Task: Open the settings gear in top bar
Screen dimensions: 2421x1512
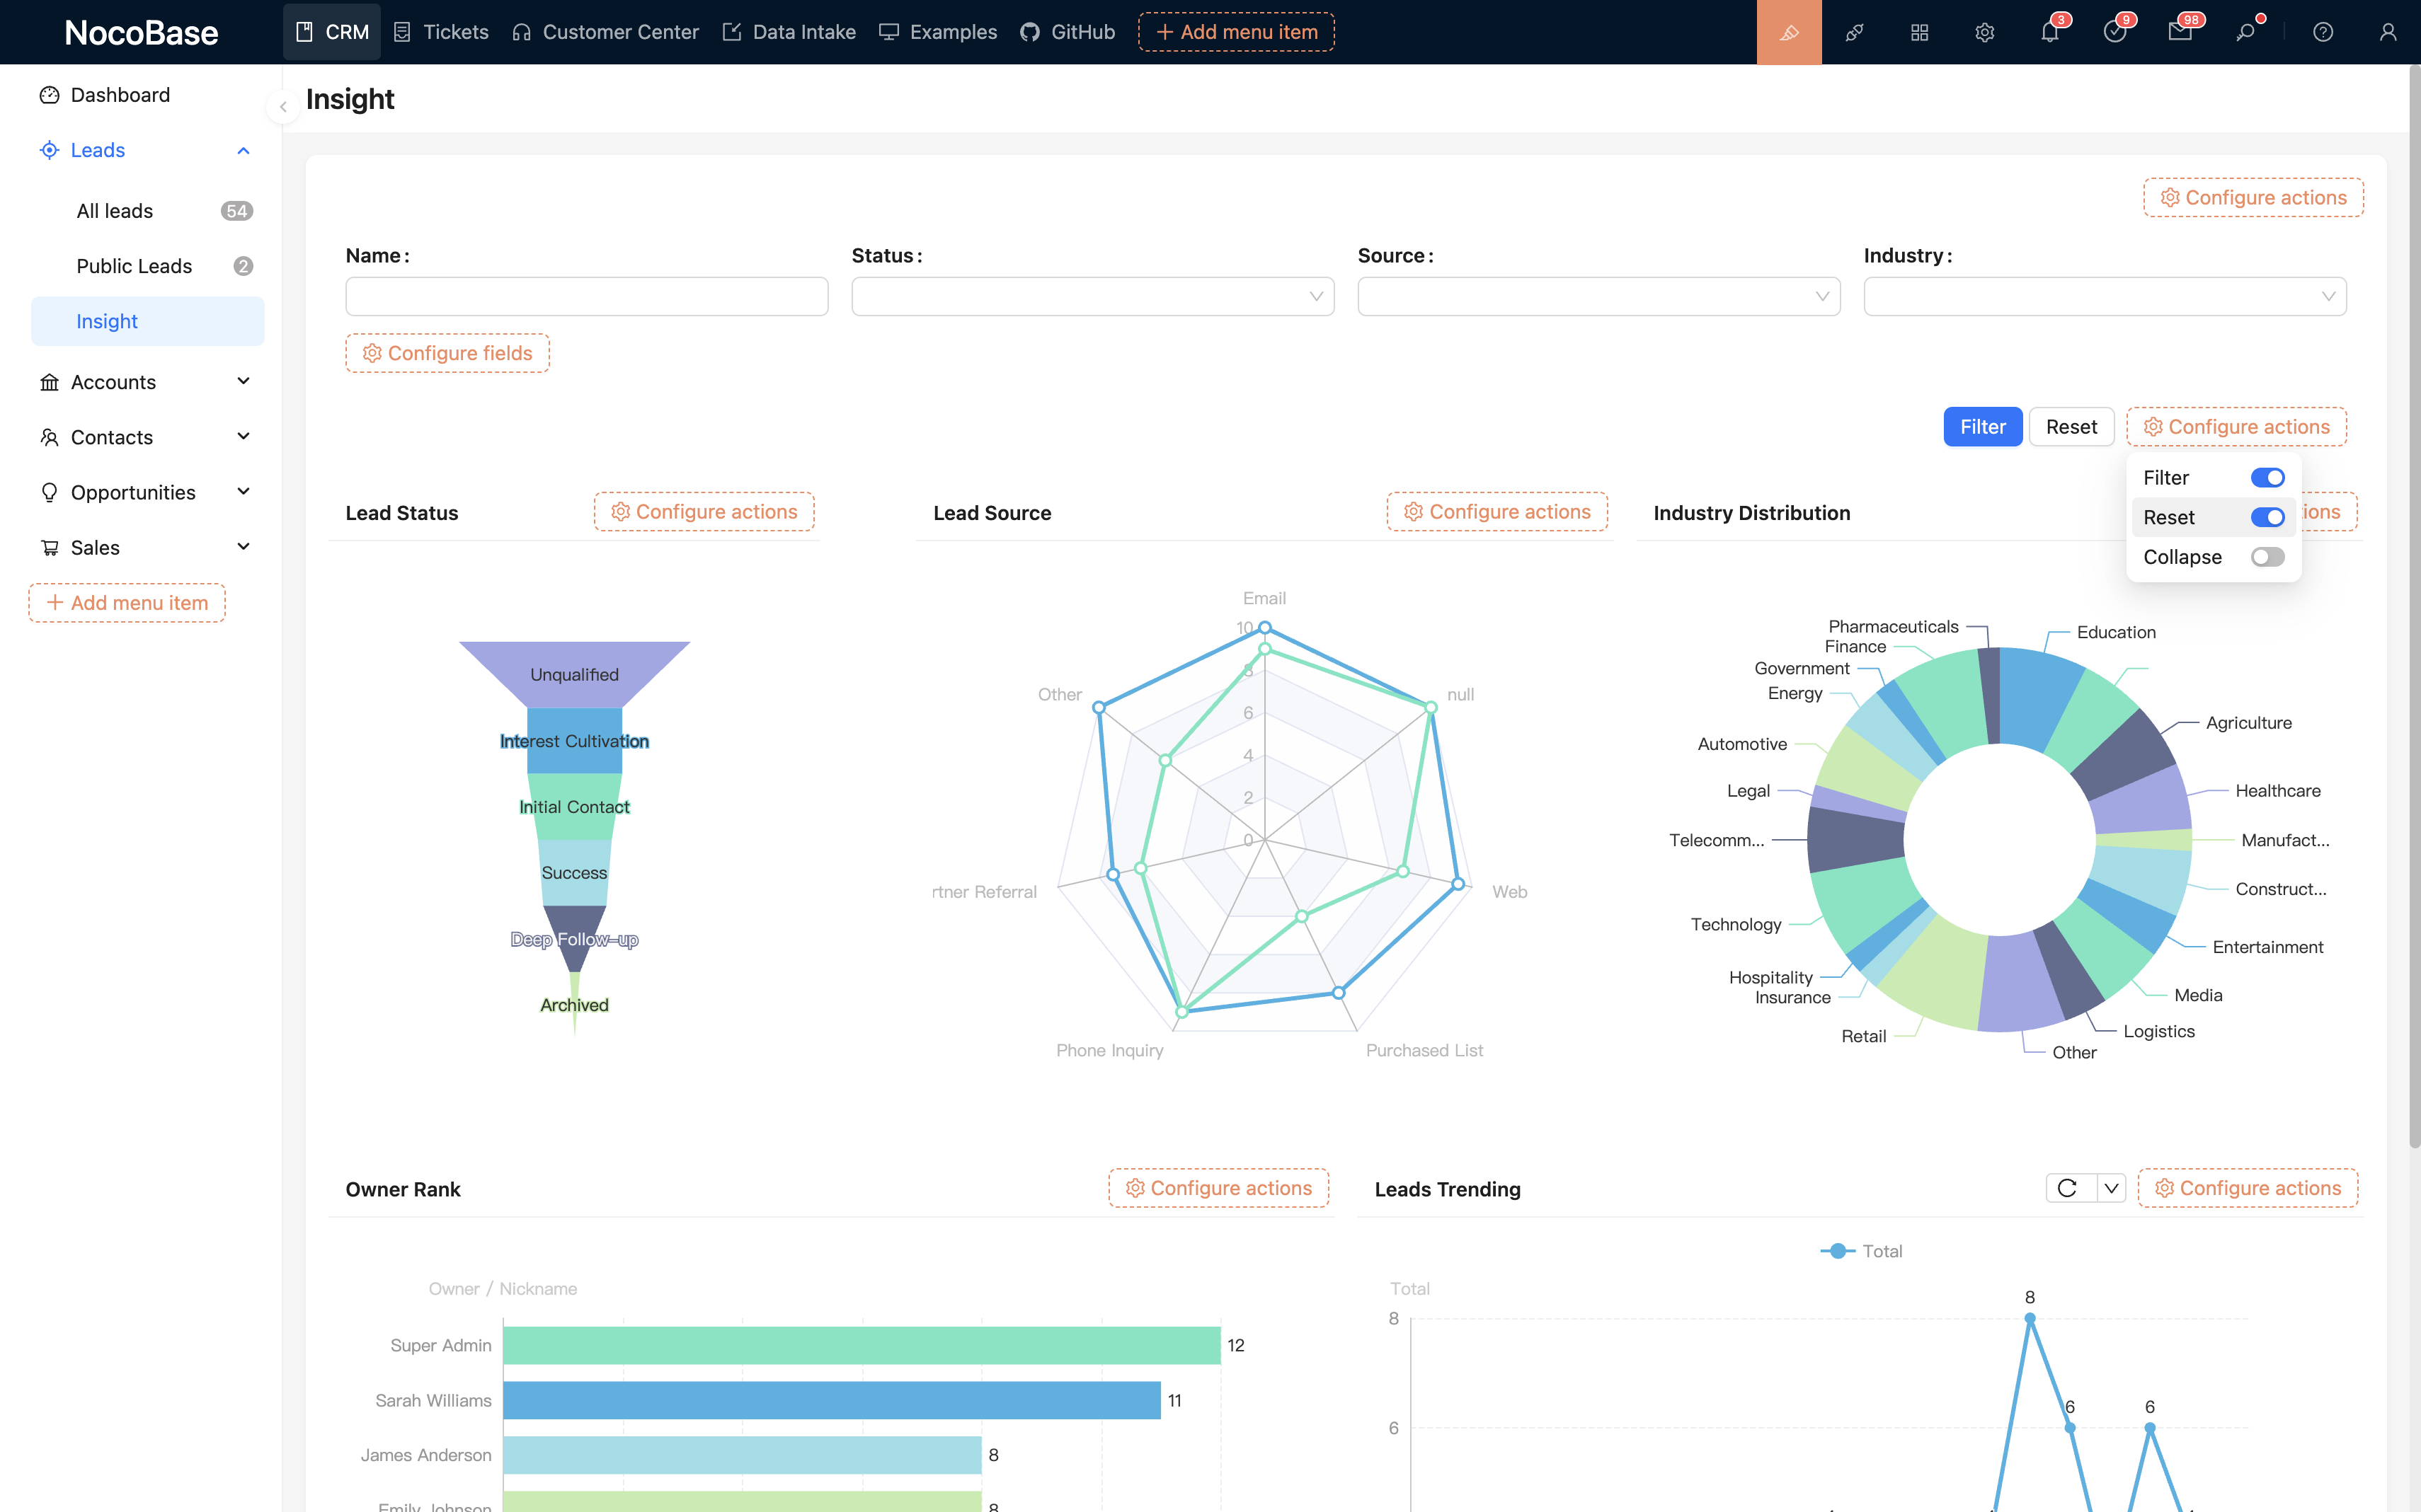Action: coord(1985,32)
